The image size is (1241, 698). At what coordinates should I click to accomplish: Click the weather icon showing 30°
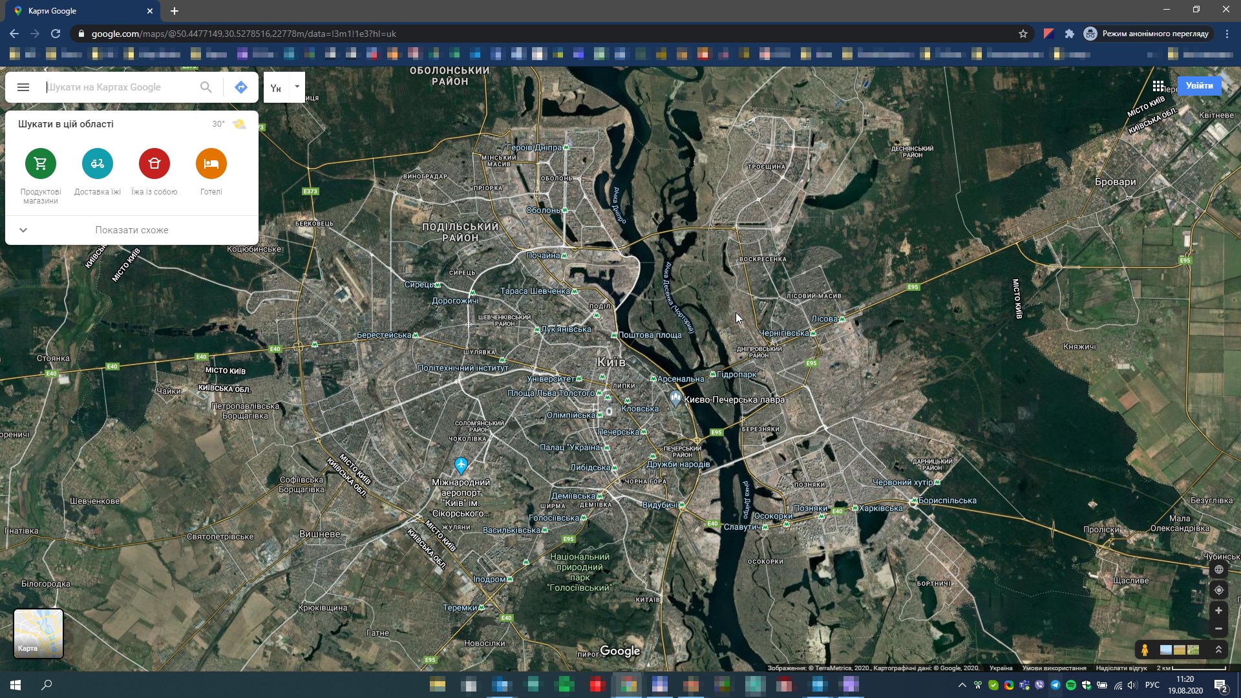tap(239, 124)
